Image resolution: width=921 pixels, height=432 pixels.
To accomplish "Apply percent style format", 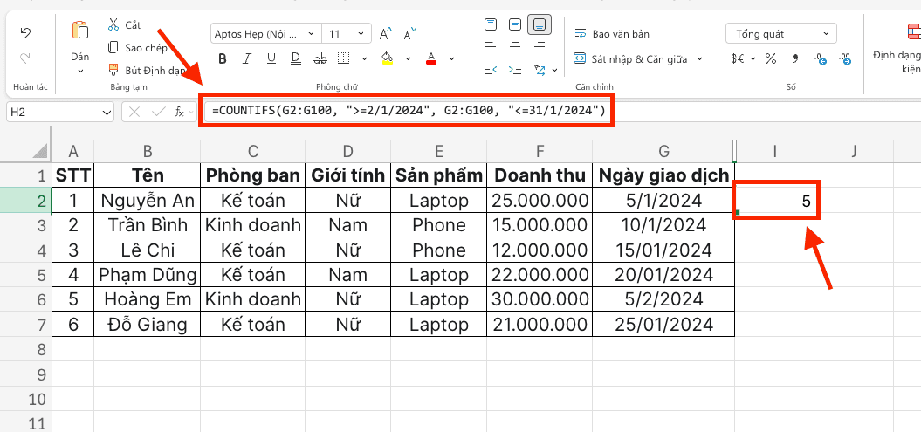I will point(771,58).
